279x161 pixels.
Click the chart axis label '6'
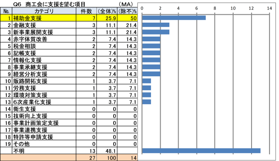[196, 8]
